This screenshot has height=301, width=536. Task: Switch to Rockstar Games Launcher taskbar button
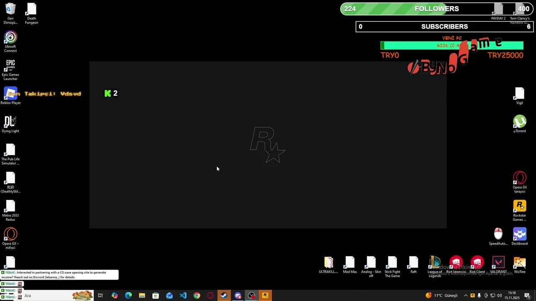pos(265,296)
